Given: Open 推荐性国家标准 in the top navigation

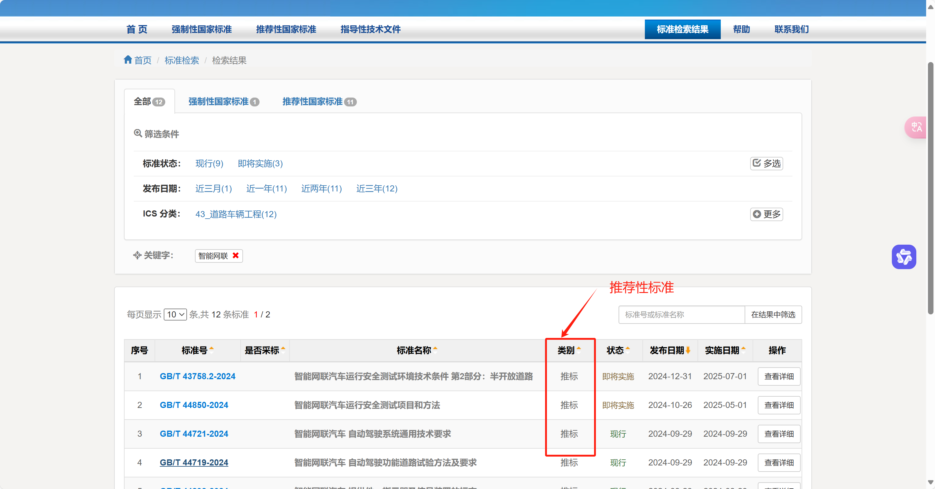Looking at the screenshot, I should (286, 29).
